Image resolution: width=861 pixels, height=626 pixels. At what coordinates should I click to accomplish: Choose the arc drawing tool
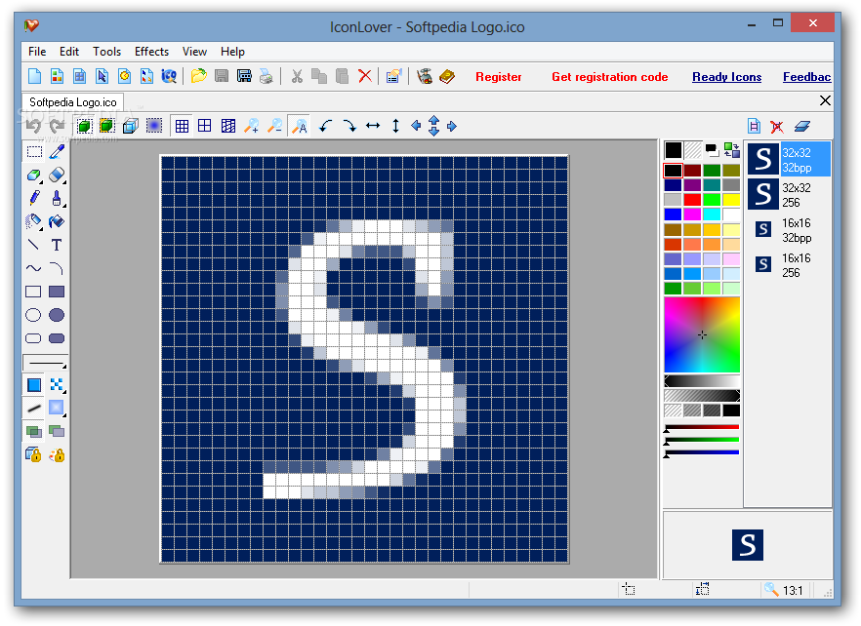[57, 268]
